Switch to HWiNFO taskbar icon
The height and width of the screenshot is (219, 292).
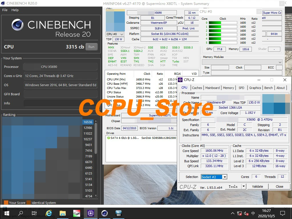(118, 213)
